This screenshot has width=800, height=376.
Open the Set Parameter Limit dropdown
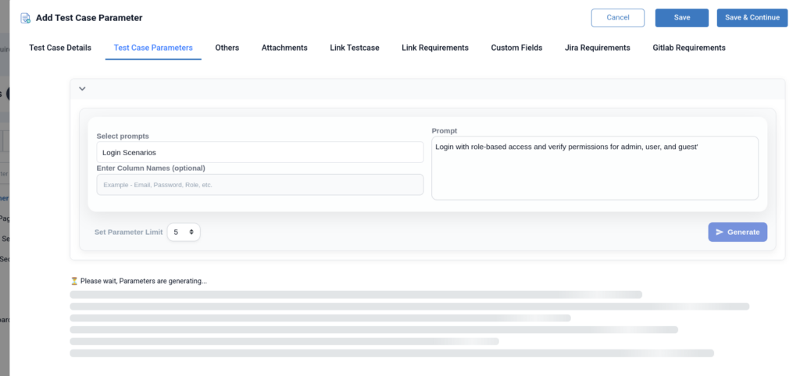pos(184,232)
